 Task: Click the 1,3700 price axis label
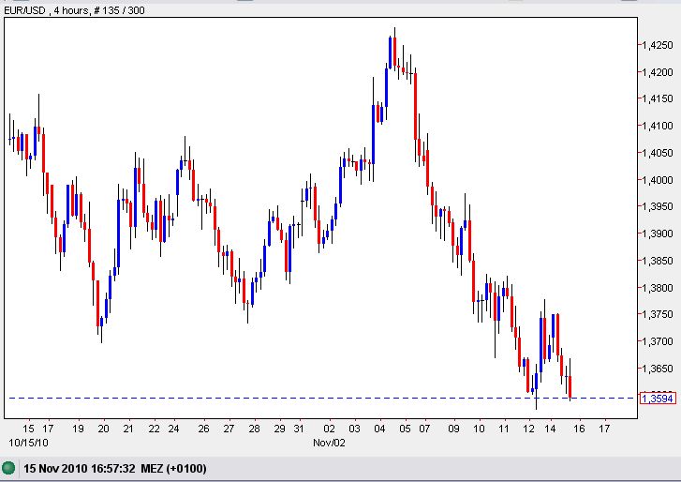pyautogui.click(x=658, y=341)
